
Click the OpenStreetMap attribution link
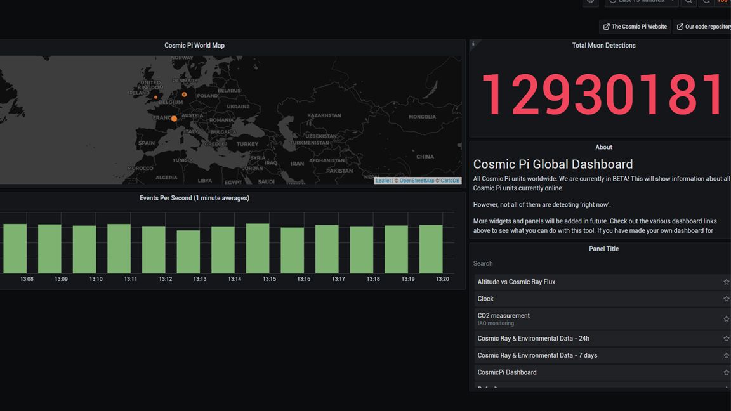416,181
